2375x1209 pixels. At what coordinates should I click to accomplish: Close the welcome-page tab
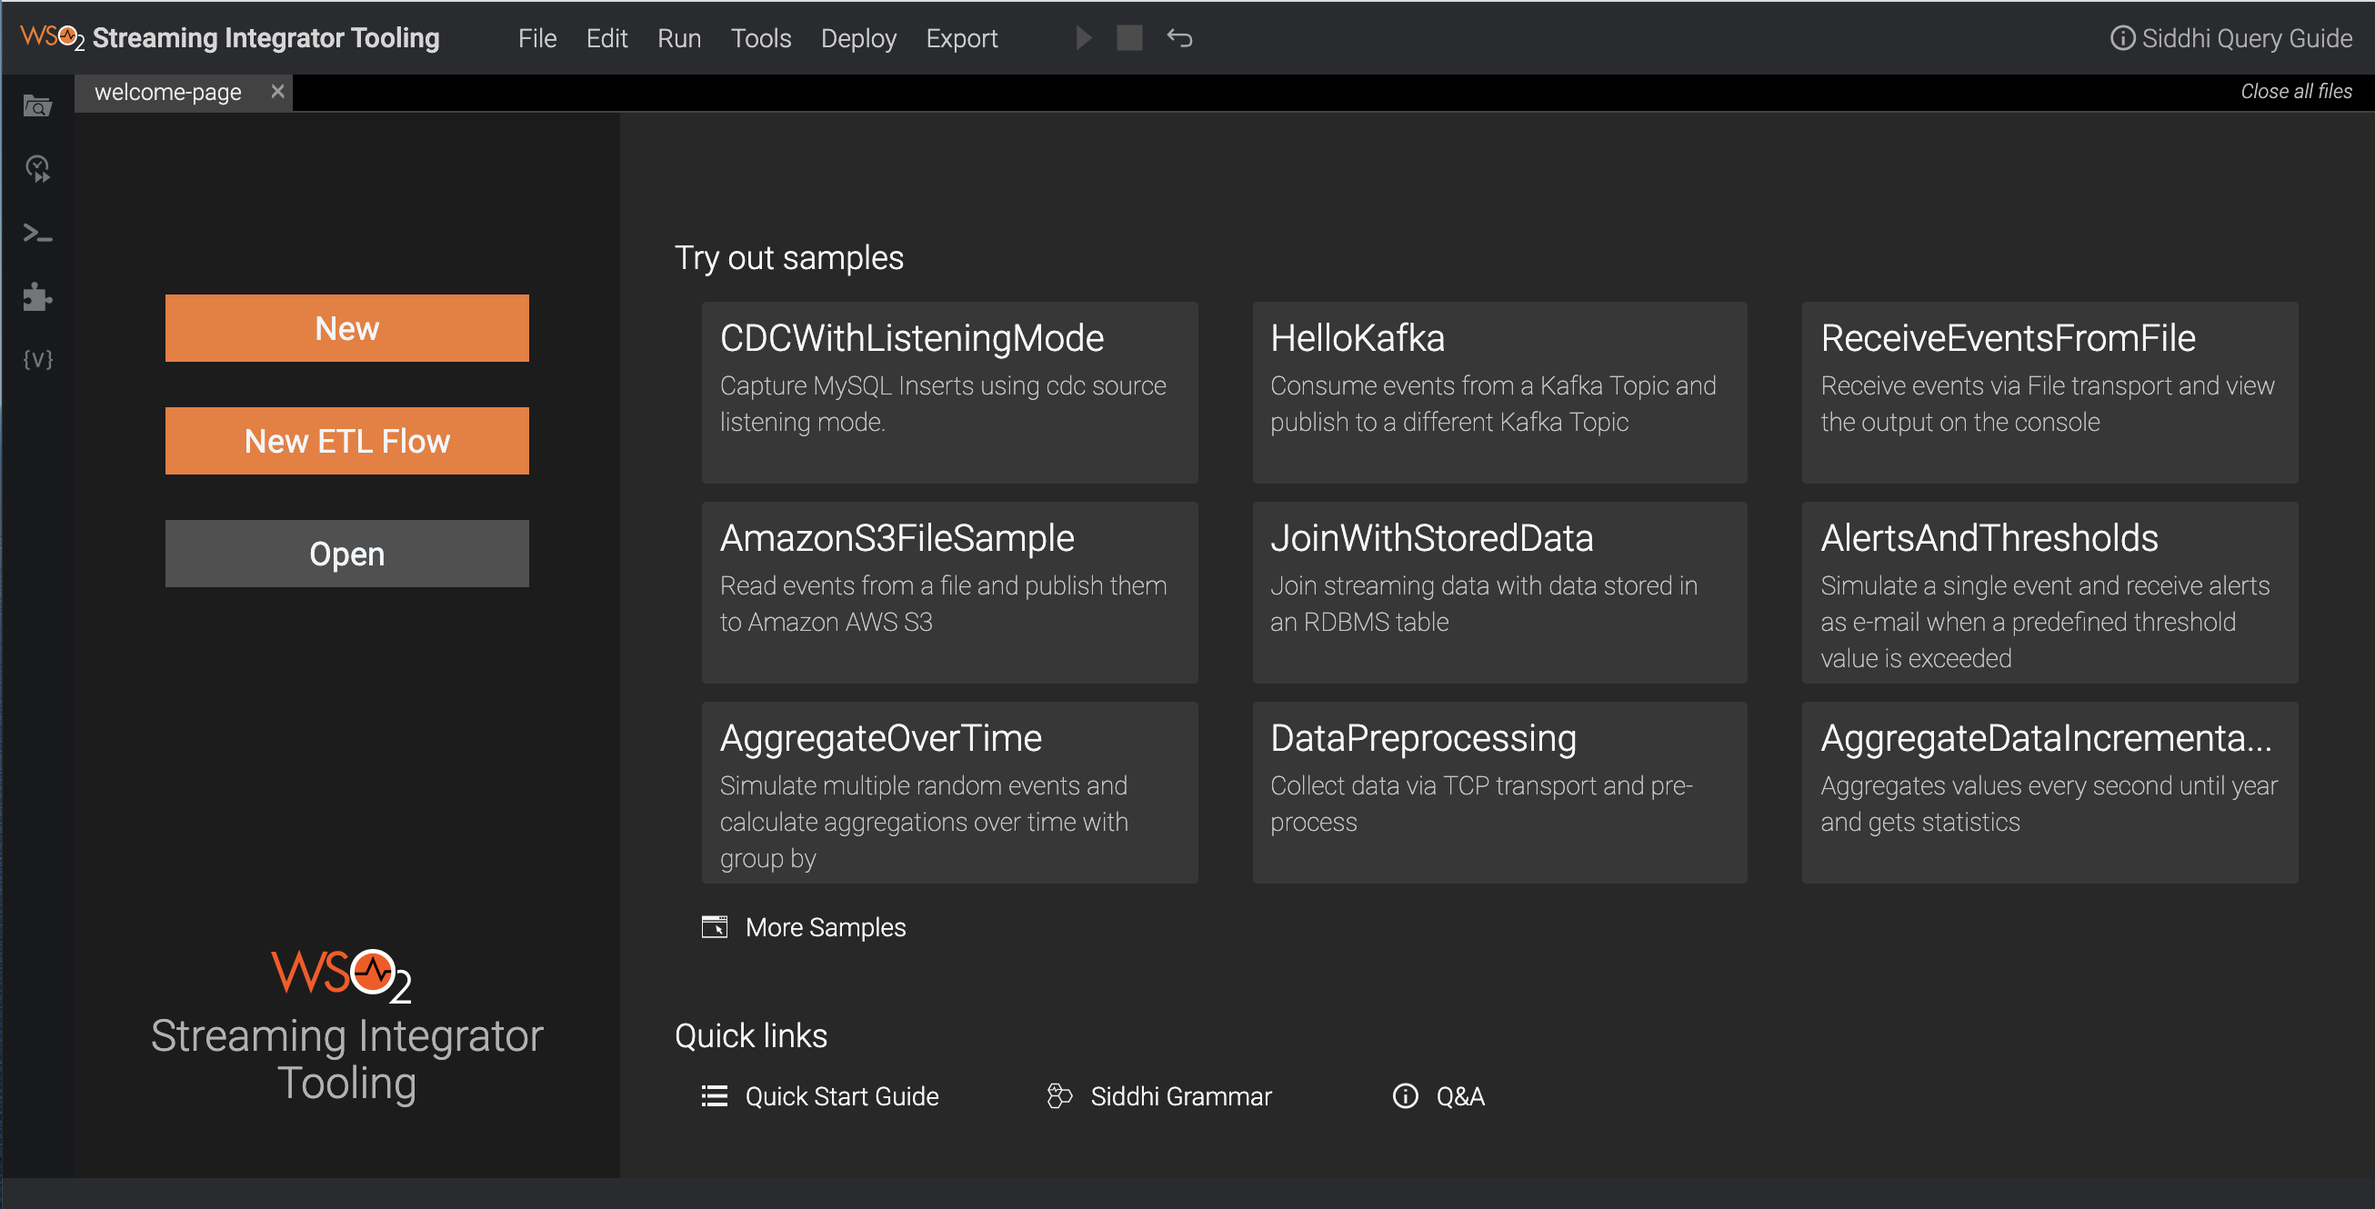pos(277,90)
